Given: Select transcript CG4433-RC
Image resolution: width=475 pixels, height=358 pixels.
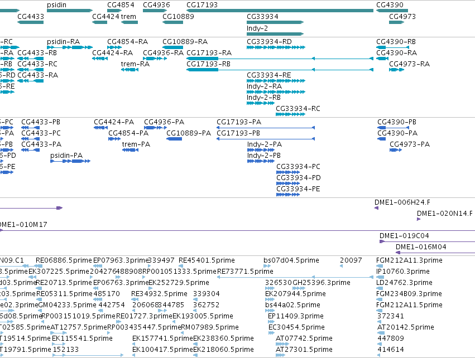Looking at the screenshot, I should (30, 70).
